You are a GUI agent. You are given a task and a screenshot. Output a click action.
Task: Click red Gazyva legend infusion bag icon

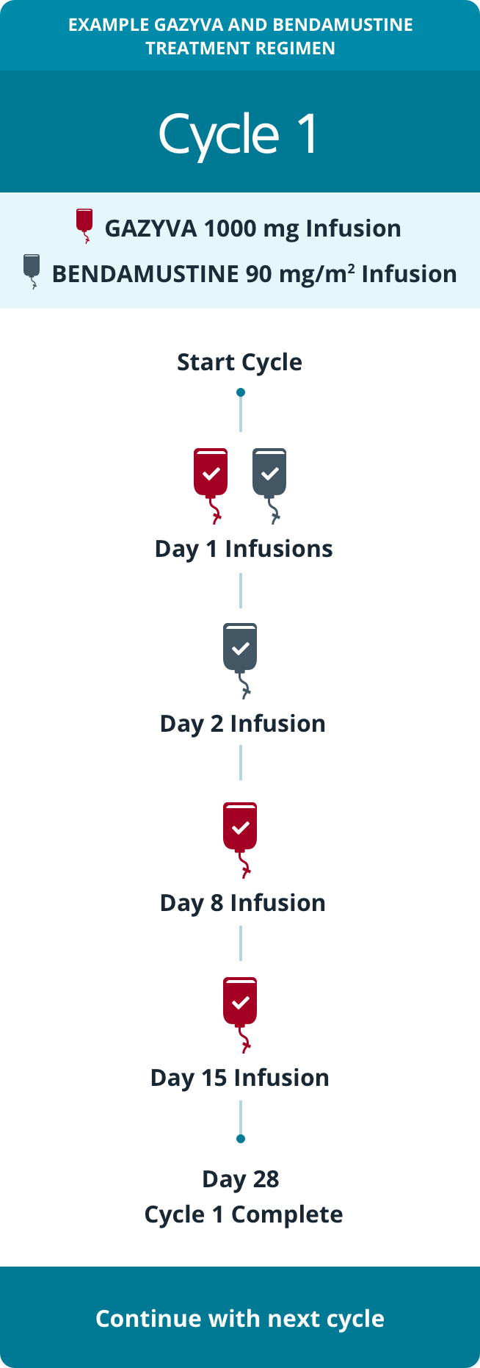coord(84,223)
